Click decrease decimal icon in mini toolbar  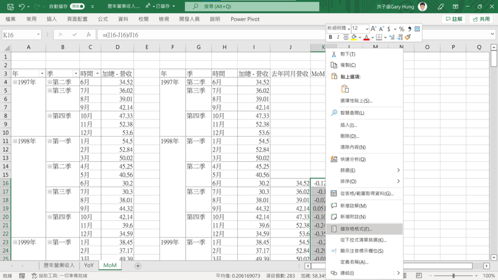click(x=400, y=37)
